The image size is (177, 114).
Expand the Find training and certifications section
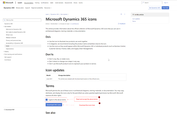4,54
